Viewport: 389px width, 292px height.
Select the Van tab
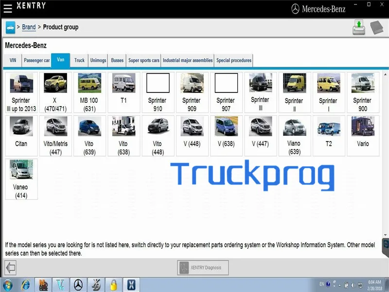[x=60, y=60]
